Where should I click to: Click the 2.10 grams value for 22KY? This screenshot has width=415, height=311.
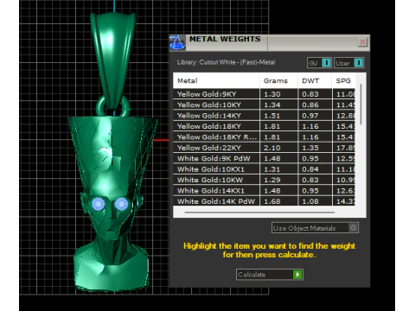pyautogui.click(x=278, y=148)
